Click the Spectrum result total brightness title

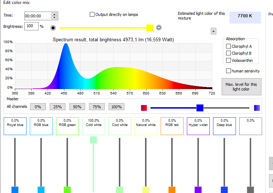coord(113,40)
